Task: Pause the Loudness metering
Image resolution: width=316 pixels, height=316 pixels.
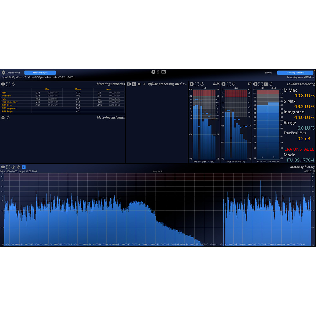Action: point(266,84)
